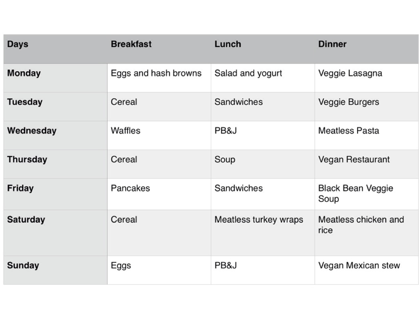The image size is (419, 314).
Task: Click the Pancakes breakfast cell
Action: point(131,188)
